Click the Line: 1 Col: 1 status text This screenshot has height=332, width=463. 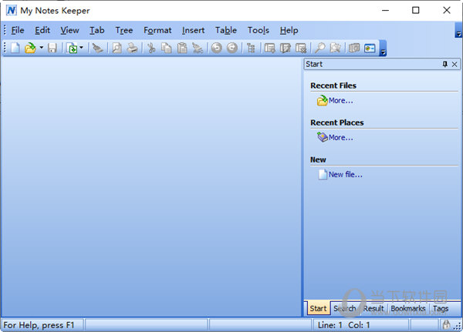[x=343, y=325]
